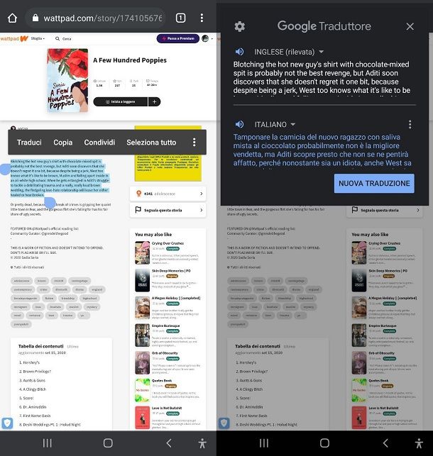Image resolution: width=433 pixels, height=456 pixels.
Task: Tap Android home button on right navigation bar
Action: [x=324, y=443]
